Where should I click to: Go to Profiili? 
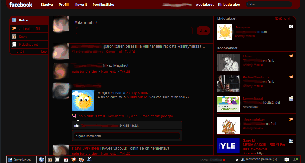[x=64, y=5]
